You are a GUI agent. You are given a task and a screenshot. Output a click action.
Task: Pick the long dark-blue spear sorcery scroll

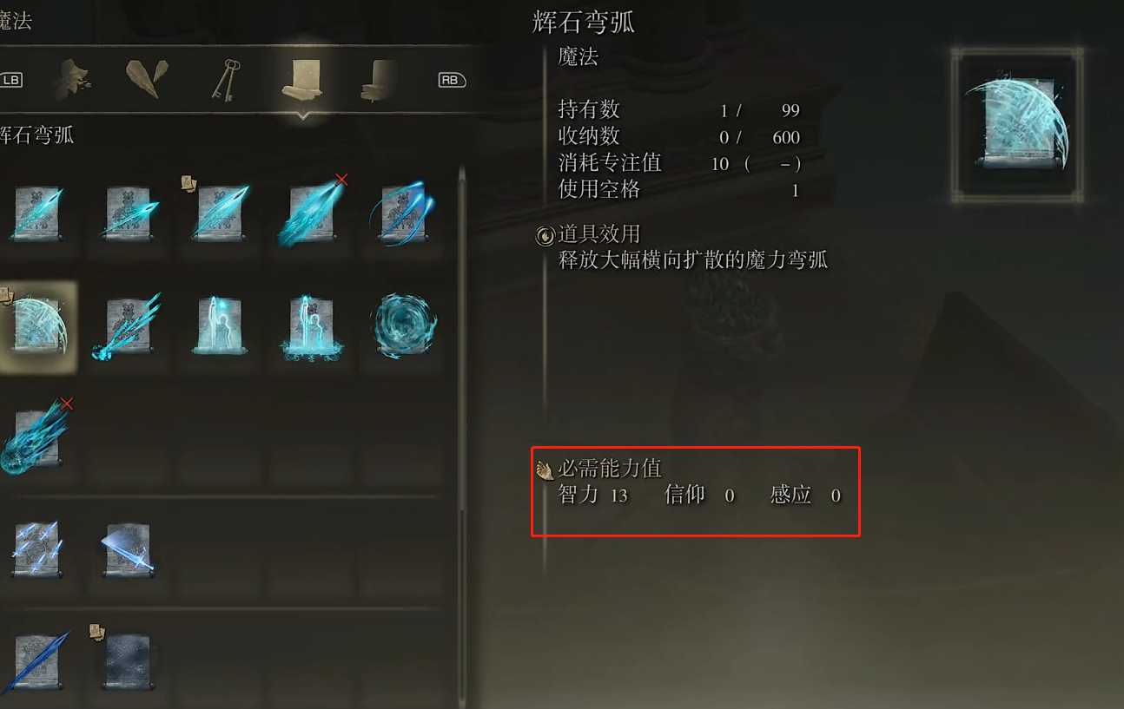[x=36, y=661]
